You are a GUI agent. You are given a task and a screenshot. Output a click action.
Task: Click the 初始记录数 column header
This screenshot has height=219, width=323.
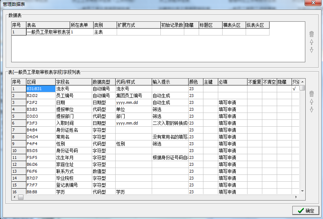point(172,25)
